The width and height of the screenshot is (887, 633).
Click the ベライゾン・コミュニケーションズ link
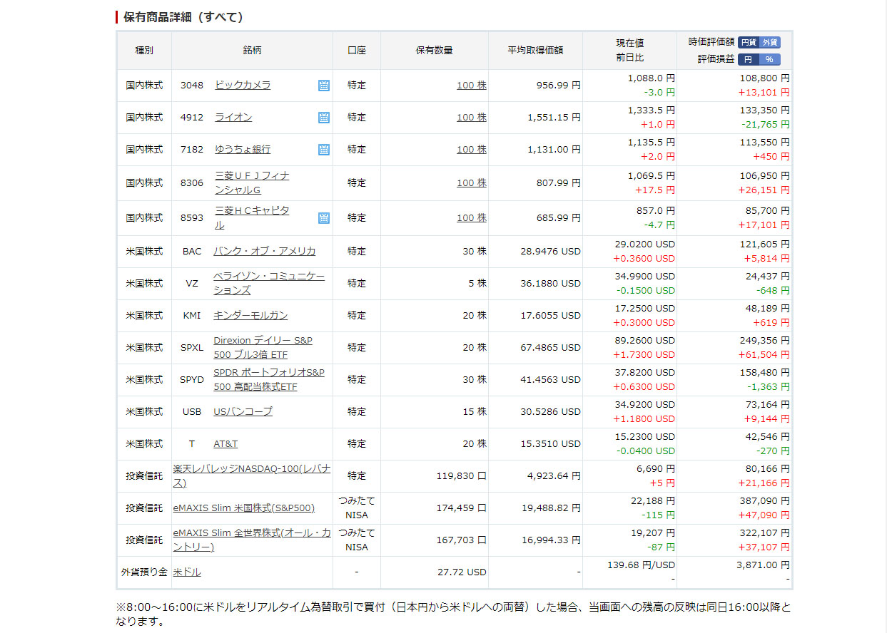268,283
